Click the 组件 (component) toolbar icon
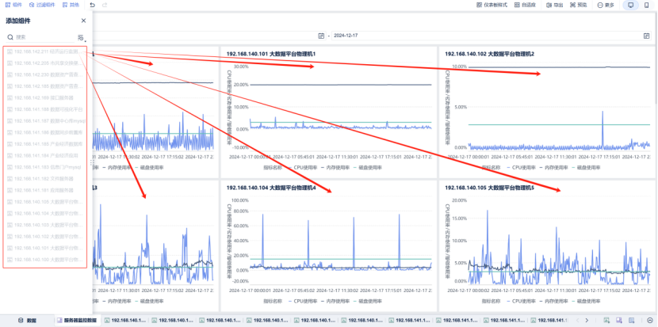 click(x=13, y=5)
